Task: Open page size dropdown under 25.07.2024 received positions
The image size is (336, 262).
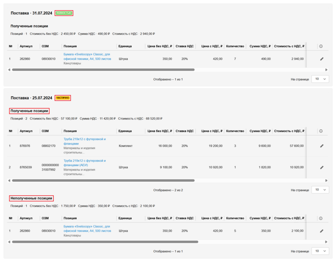Action: pyautogui.click(x=320, y=190)
